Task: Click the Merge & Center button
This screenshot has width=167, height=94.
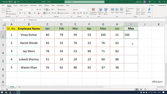Action: (x=63, y=13)
